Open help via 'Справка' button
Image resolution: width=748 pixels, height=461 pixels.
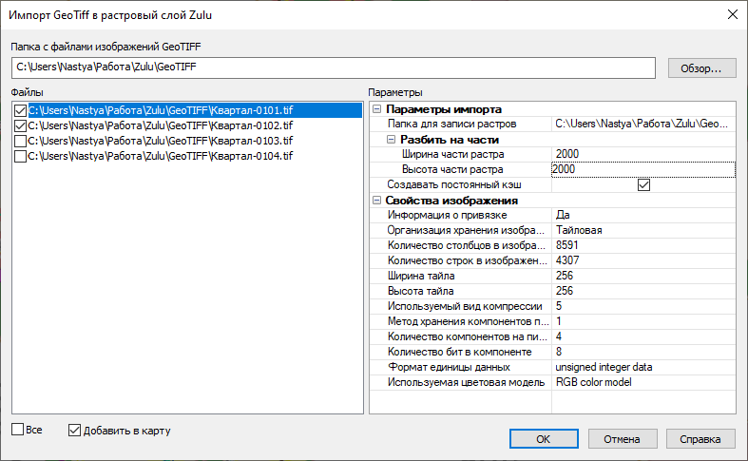pos(700,438)
